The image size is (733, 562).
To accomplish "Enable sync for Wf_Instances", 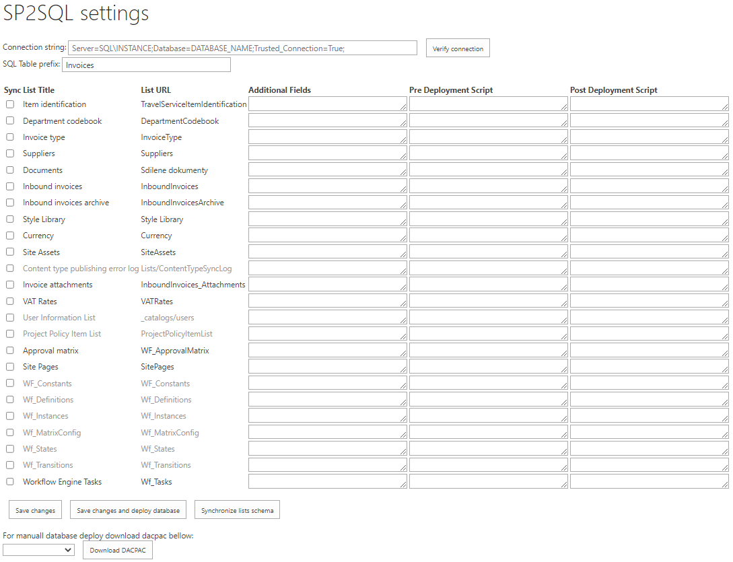I will click(10, 416).
